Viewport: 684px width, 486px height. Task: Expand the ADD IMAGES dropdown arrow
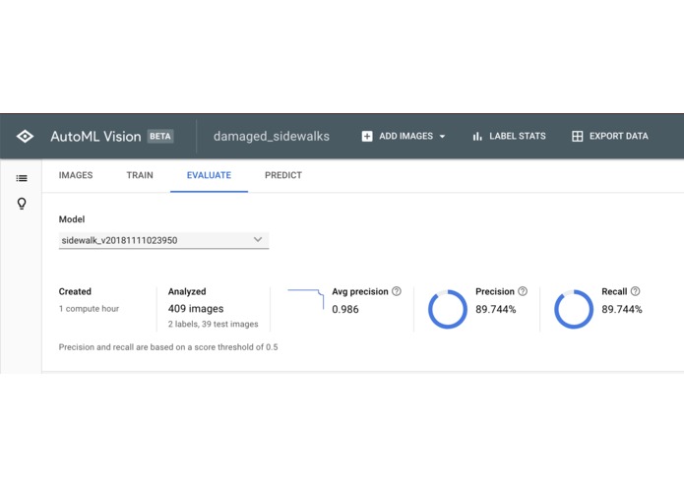[x=442, y=137]
